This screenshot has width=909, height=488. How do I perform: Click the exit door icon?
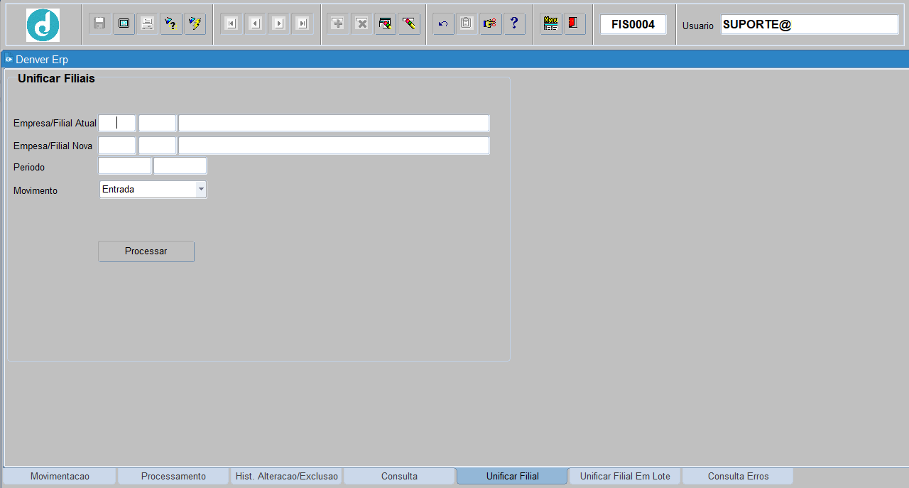(574, 23)
